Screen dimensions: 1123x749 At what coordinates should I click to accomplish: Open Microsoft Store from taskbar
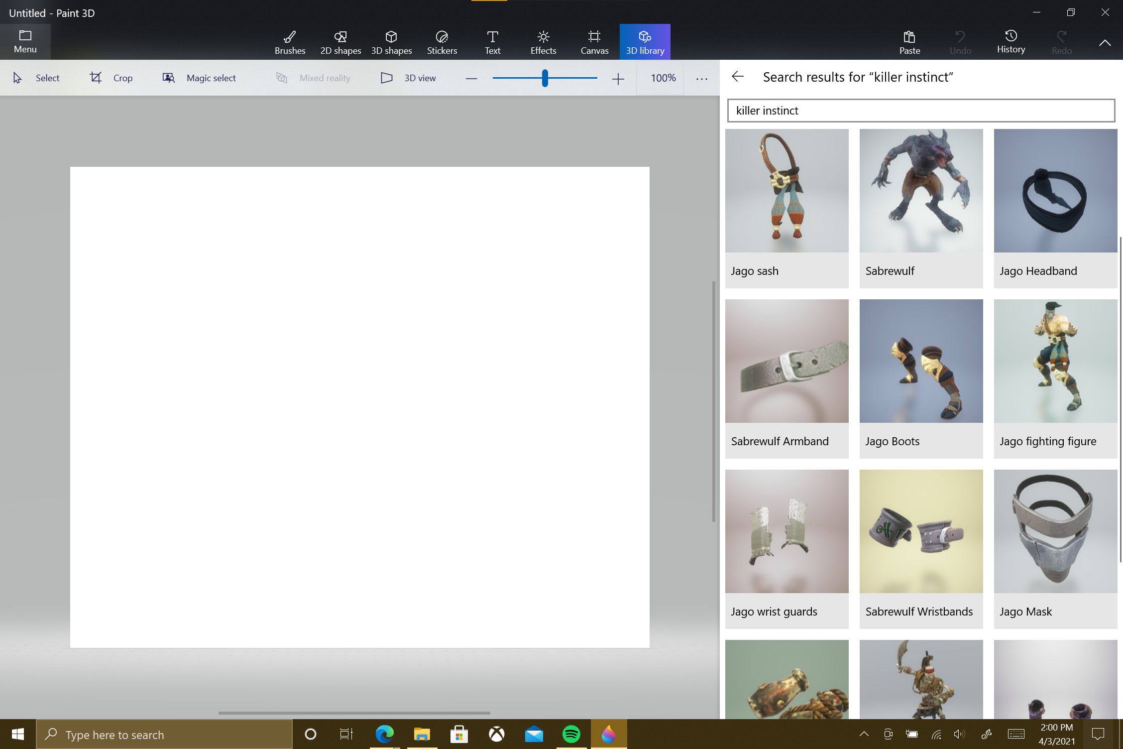(459, 734)
